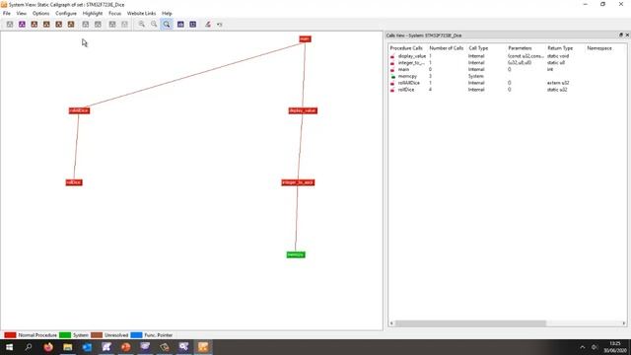
Task: Click the highlighted magnifier zoom tool icon
Action: 167,24
